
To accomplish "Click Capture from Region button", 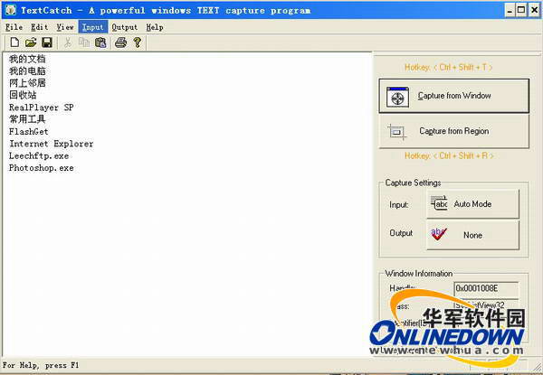I will coord(454,131).
